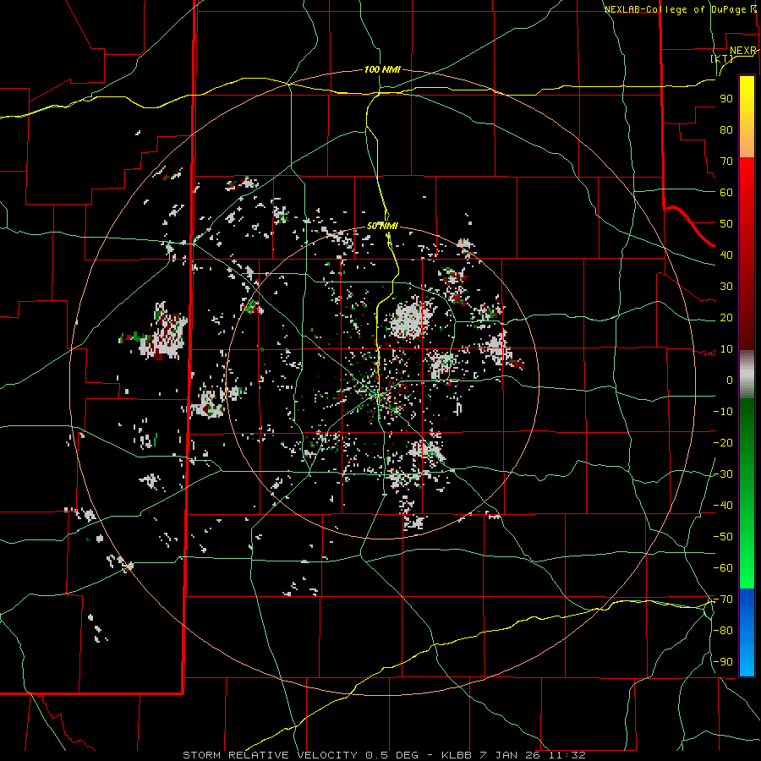Image resolution: width=761 pixels, height=761 pixels.
Task: Click the "-50" value on the velocity scale
Action: coord(723,537)
